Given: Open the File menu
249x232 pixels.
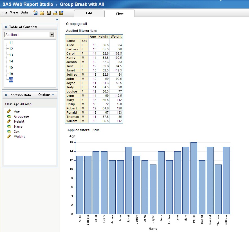Looking at the screenshot, I should [4, 12].
